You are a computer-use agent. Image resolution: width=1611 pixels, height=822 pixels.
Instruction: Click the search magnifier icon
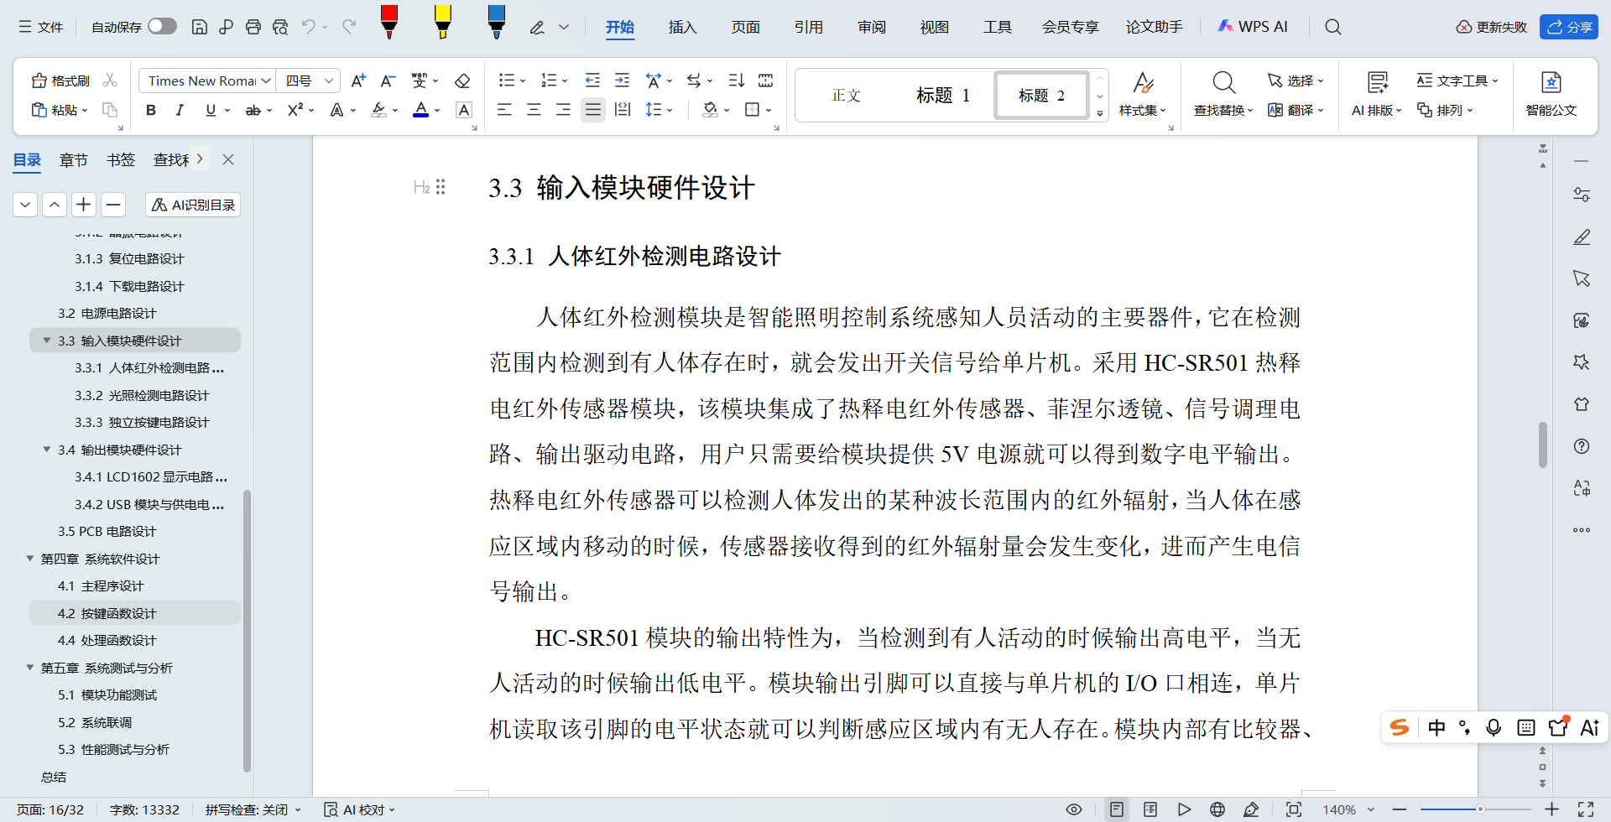pos(1333,27)
